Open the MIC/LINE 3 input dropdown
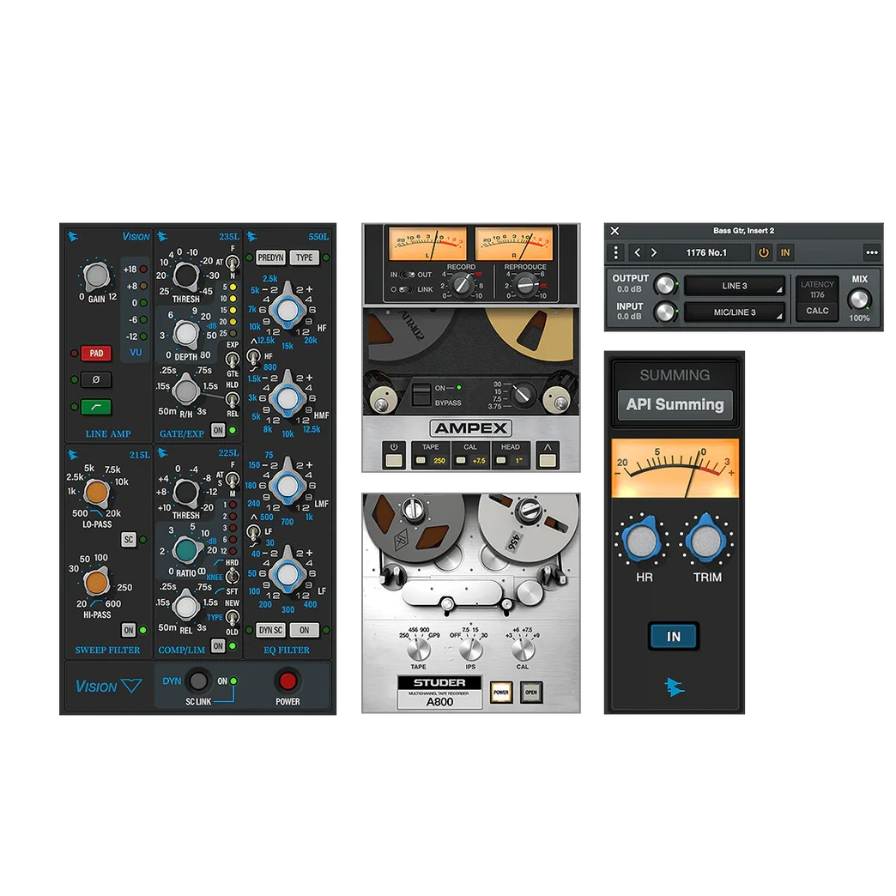Viewport: 896px width, 896px height. tap(735, 312)
